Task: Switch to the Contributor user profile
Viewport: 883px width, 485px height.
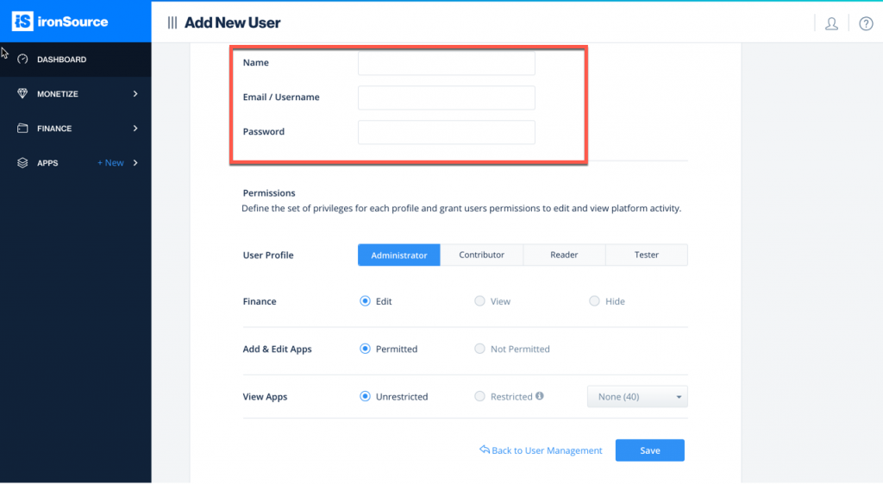Action: click(x=481, y=255)
